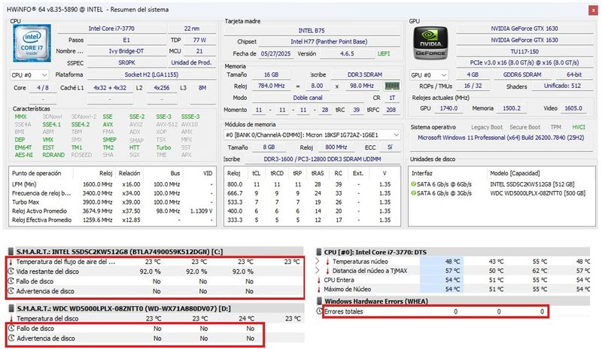Click the drive icon beside S.M.A.R.T. WDC WD5000LPLX
Screen dimensions: 602x349
pos(11,308)
